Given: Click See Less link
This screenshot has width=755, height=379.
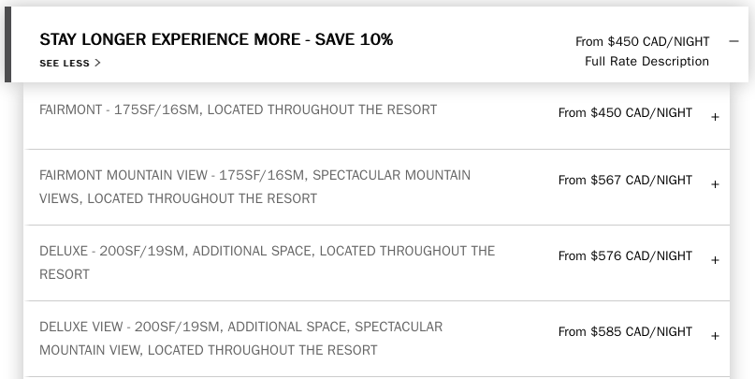Looking at the screenshot, I should click(x=65, y=64).
